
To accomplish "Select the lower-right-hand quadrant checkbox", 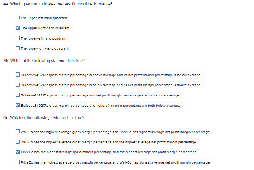I will click(x=18, y=49).
